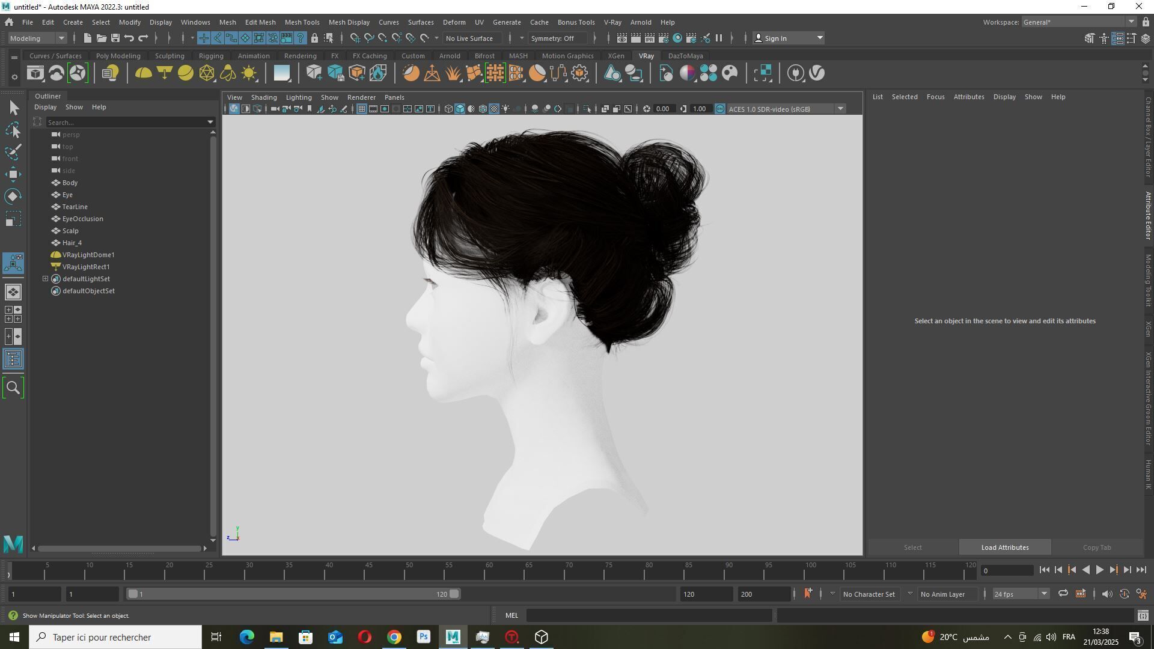Choose the Move tool in toolbox

click(13, 174)
